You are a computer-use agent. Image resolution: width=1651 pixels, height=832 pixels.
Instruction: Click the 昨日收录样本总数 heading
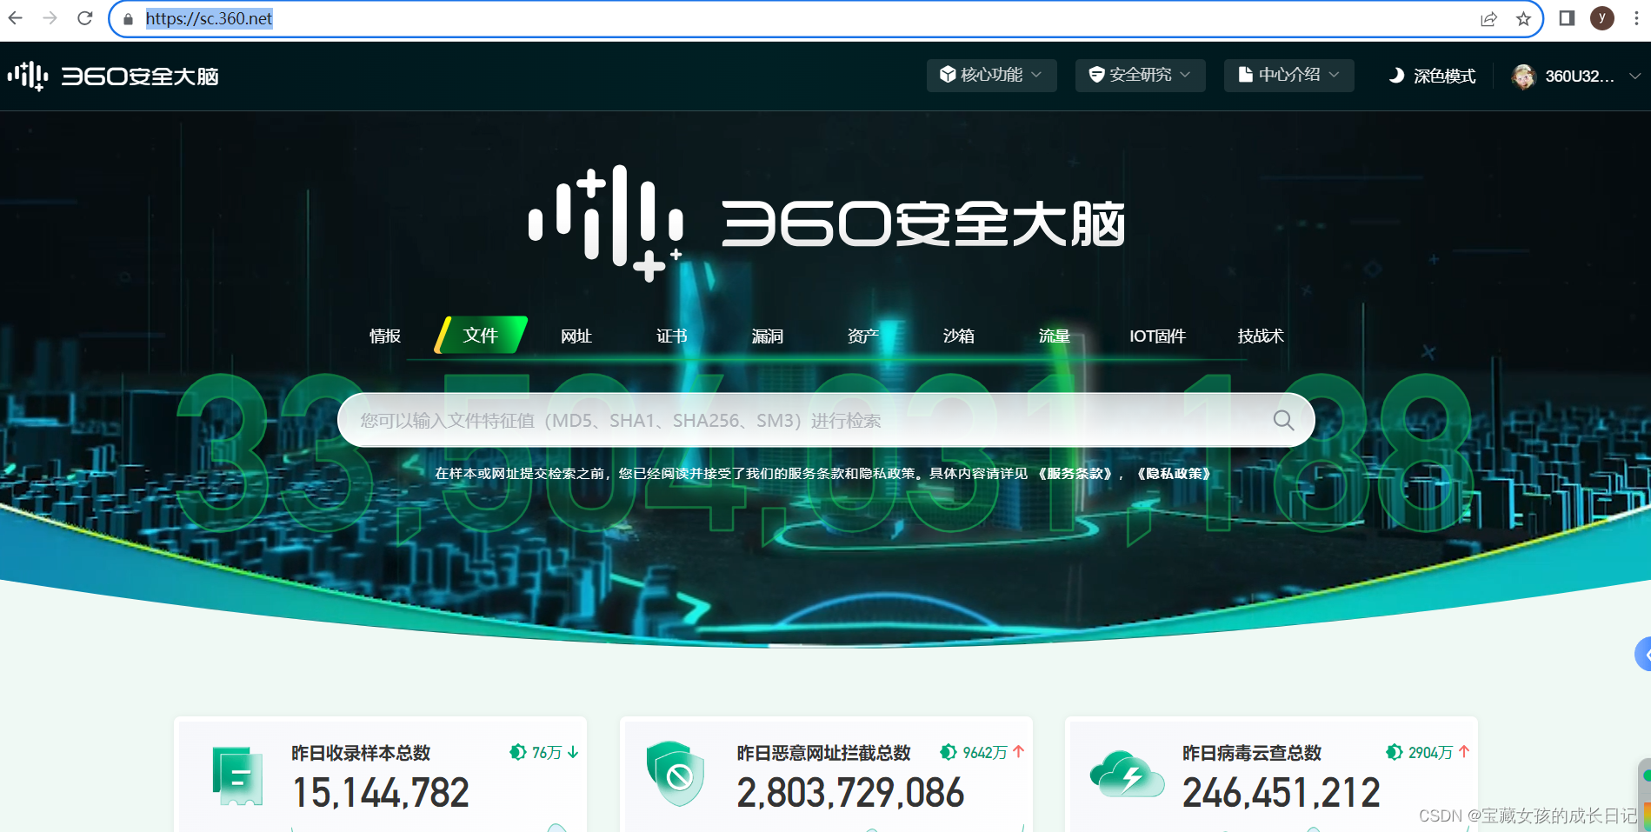coord(361,753)
